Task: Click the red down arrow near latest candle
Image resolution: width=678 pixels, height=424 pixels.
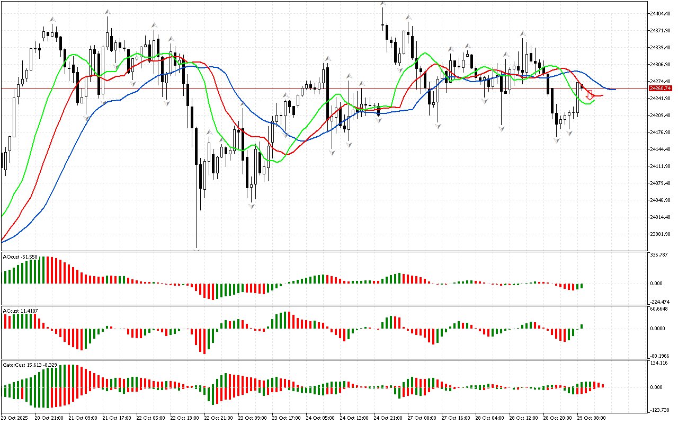Action: [x=590, y=96]
